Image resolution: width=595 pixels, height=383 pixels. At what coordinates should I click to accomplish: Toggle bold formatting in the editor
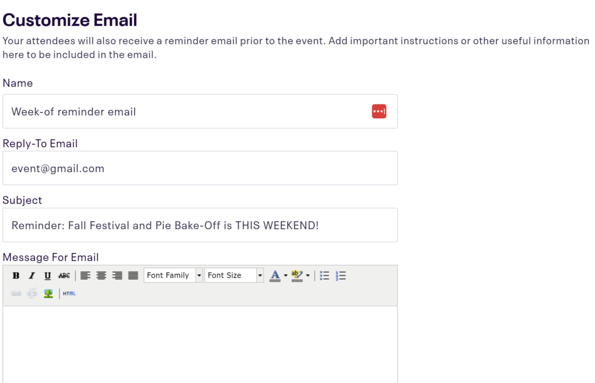pos(16,276)
